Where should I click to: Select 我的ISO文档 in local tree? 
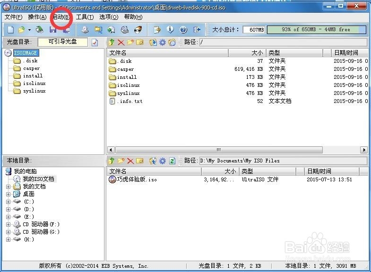(38, 179)
